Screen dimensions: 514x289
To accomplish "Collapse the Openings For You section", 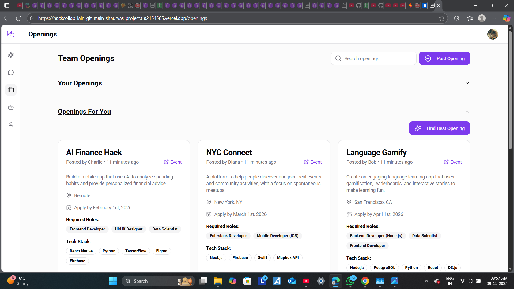I will point(467,112).
